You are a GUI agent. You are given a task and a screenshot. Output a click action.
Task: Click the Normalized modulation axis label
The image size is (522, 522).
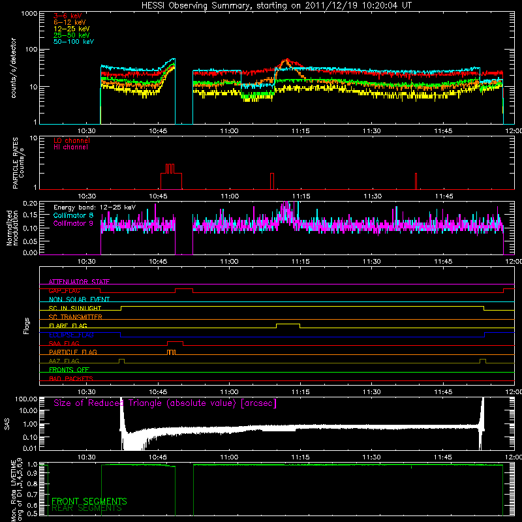[12, 228]
